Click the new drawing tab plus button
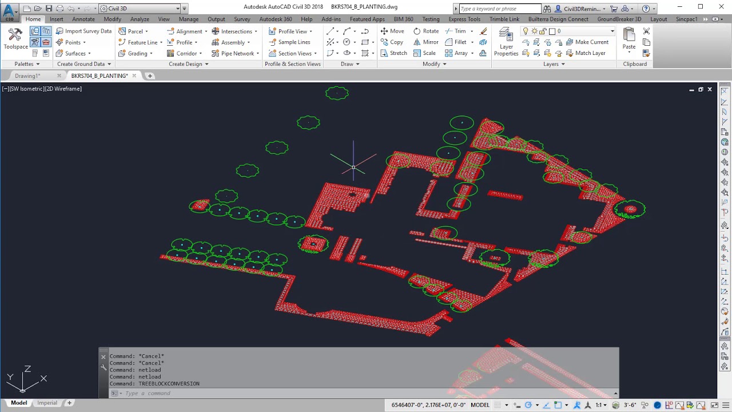This screenshot has width=732, height=412. click(x=150, y=76)
